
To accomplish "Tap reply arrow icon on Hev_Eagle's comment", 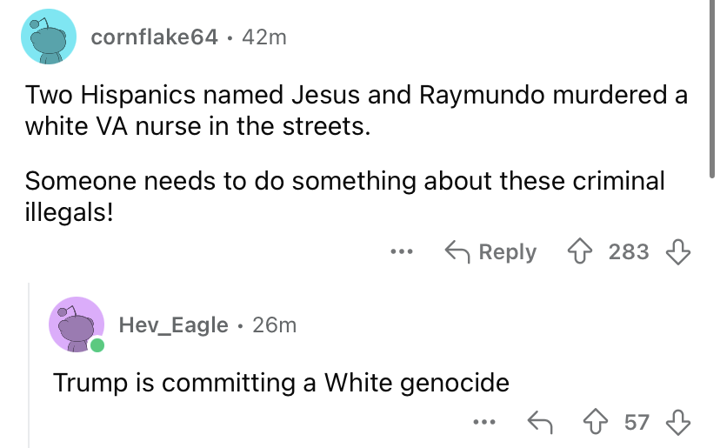I will (540, 423).
